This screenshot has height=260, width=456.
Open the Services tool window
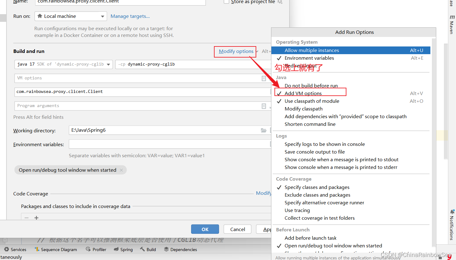click(15, 250)
